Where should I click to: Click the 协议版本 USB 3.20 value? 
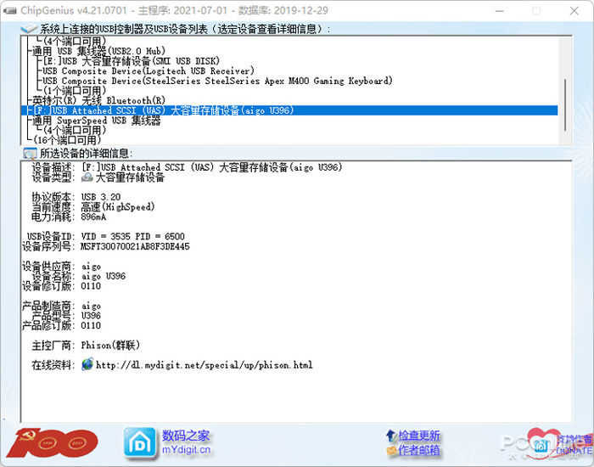click(101, 197)
